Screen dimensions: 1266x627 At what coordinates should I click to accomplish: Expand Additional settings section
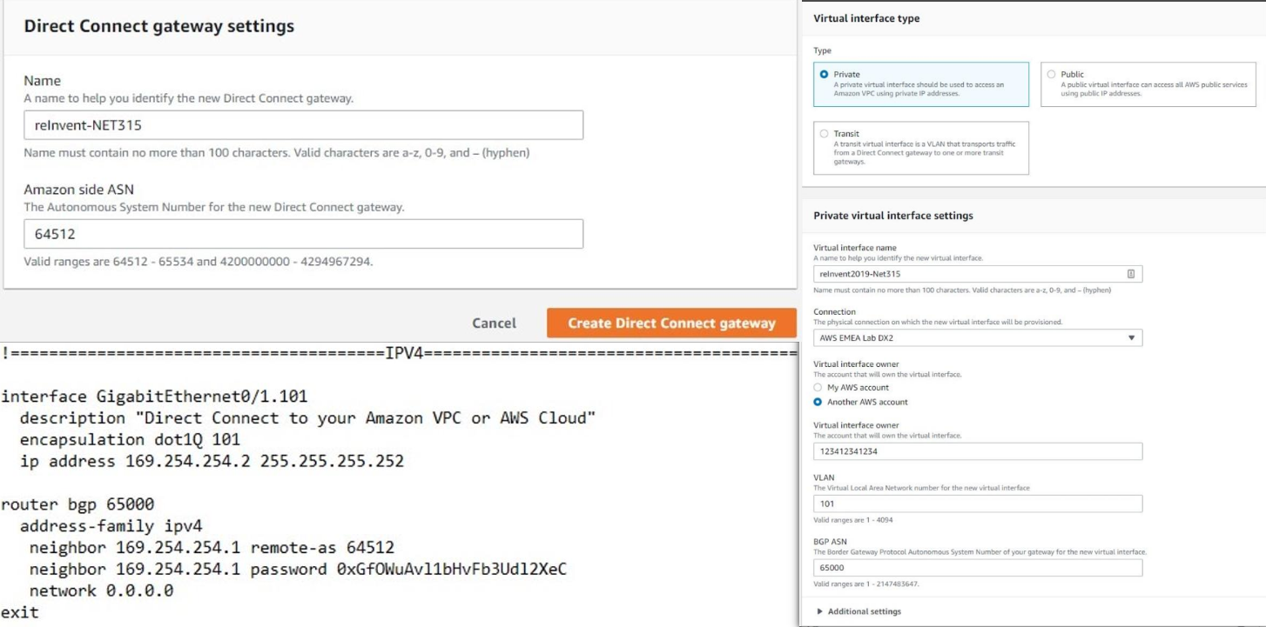click(859, 611)
